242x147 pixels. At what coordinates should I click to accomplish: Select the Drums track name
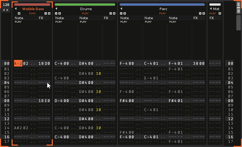coord(86,9)
